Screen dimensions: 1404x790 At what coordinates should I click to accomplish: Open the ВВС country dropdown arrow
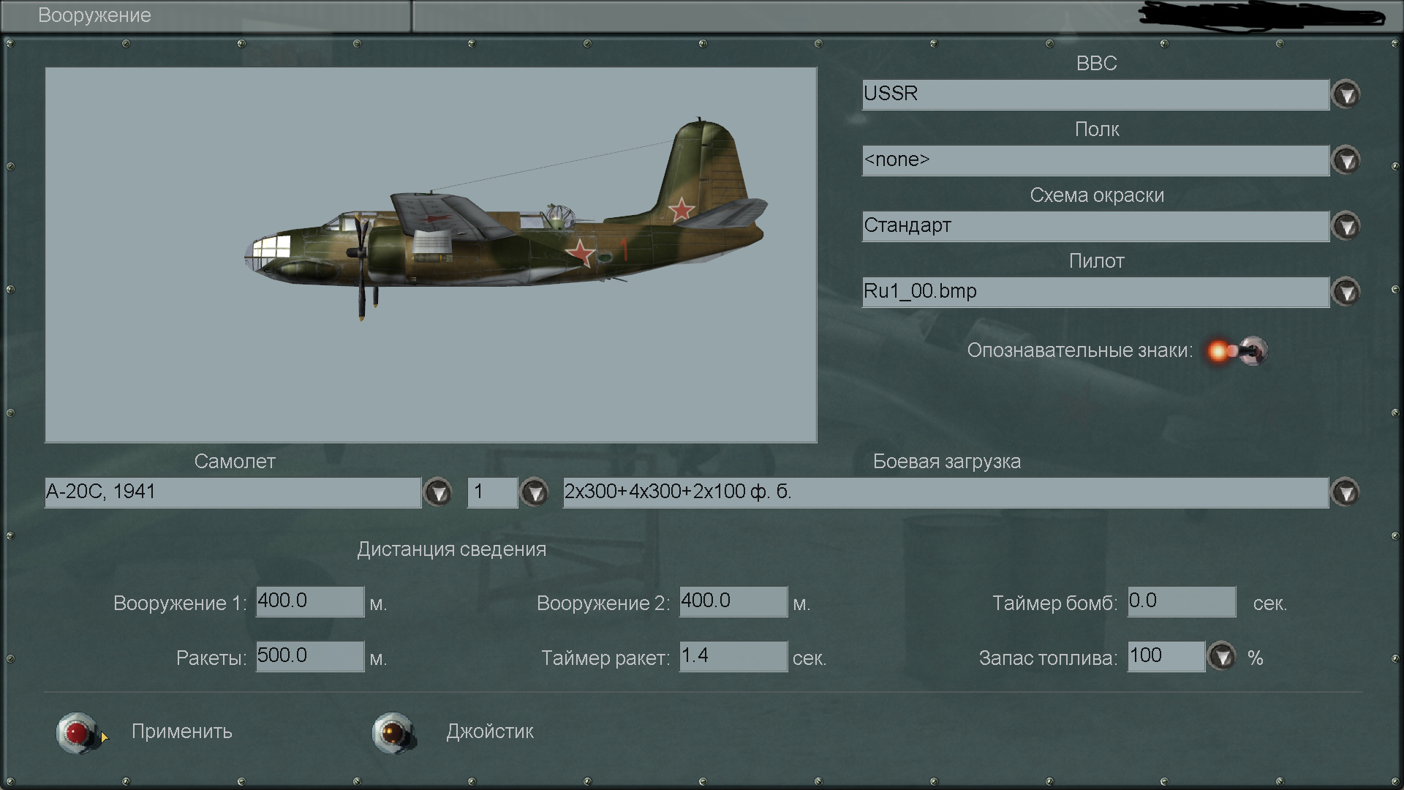(1345, 94)
